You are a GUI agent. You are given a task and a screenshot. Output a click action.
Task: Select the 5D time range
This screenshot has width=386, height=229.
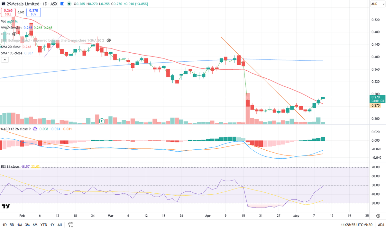point(12,225)
